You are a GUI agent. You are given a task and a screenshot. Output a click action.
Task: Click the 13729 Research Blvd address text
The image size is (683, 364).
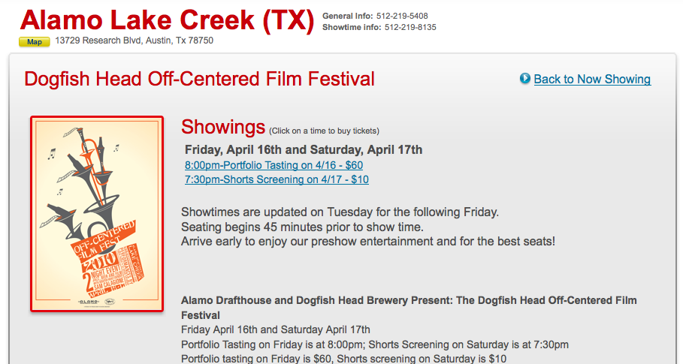(x=134, y=41)
